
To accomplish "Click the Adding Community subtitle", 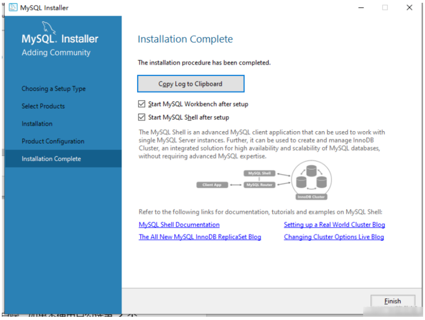I will click(56, 52).
